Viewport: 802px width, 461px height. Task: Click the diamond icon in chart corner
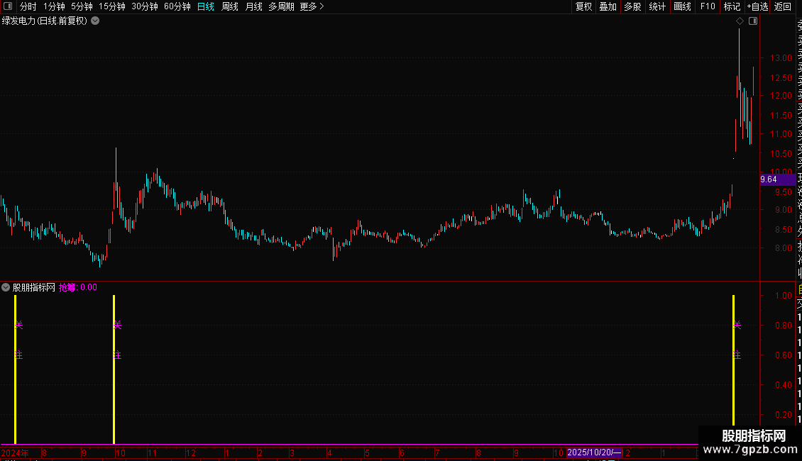(x=740, y=21)
